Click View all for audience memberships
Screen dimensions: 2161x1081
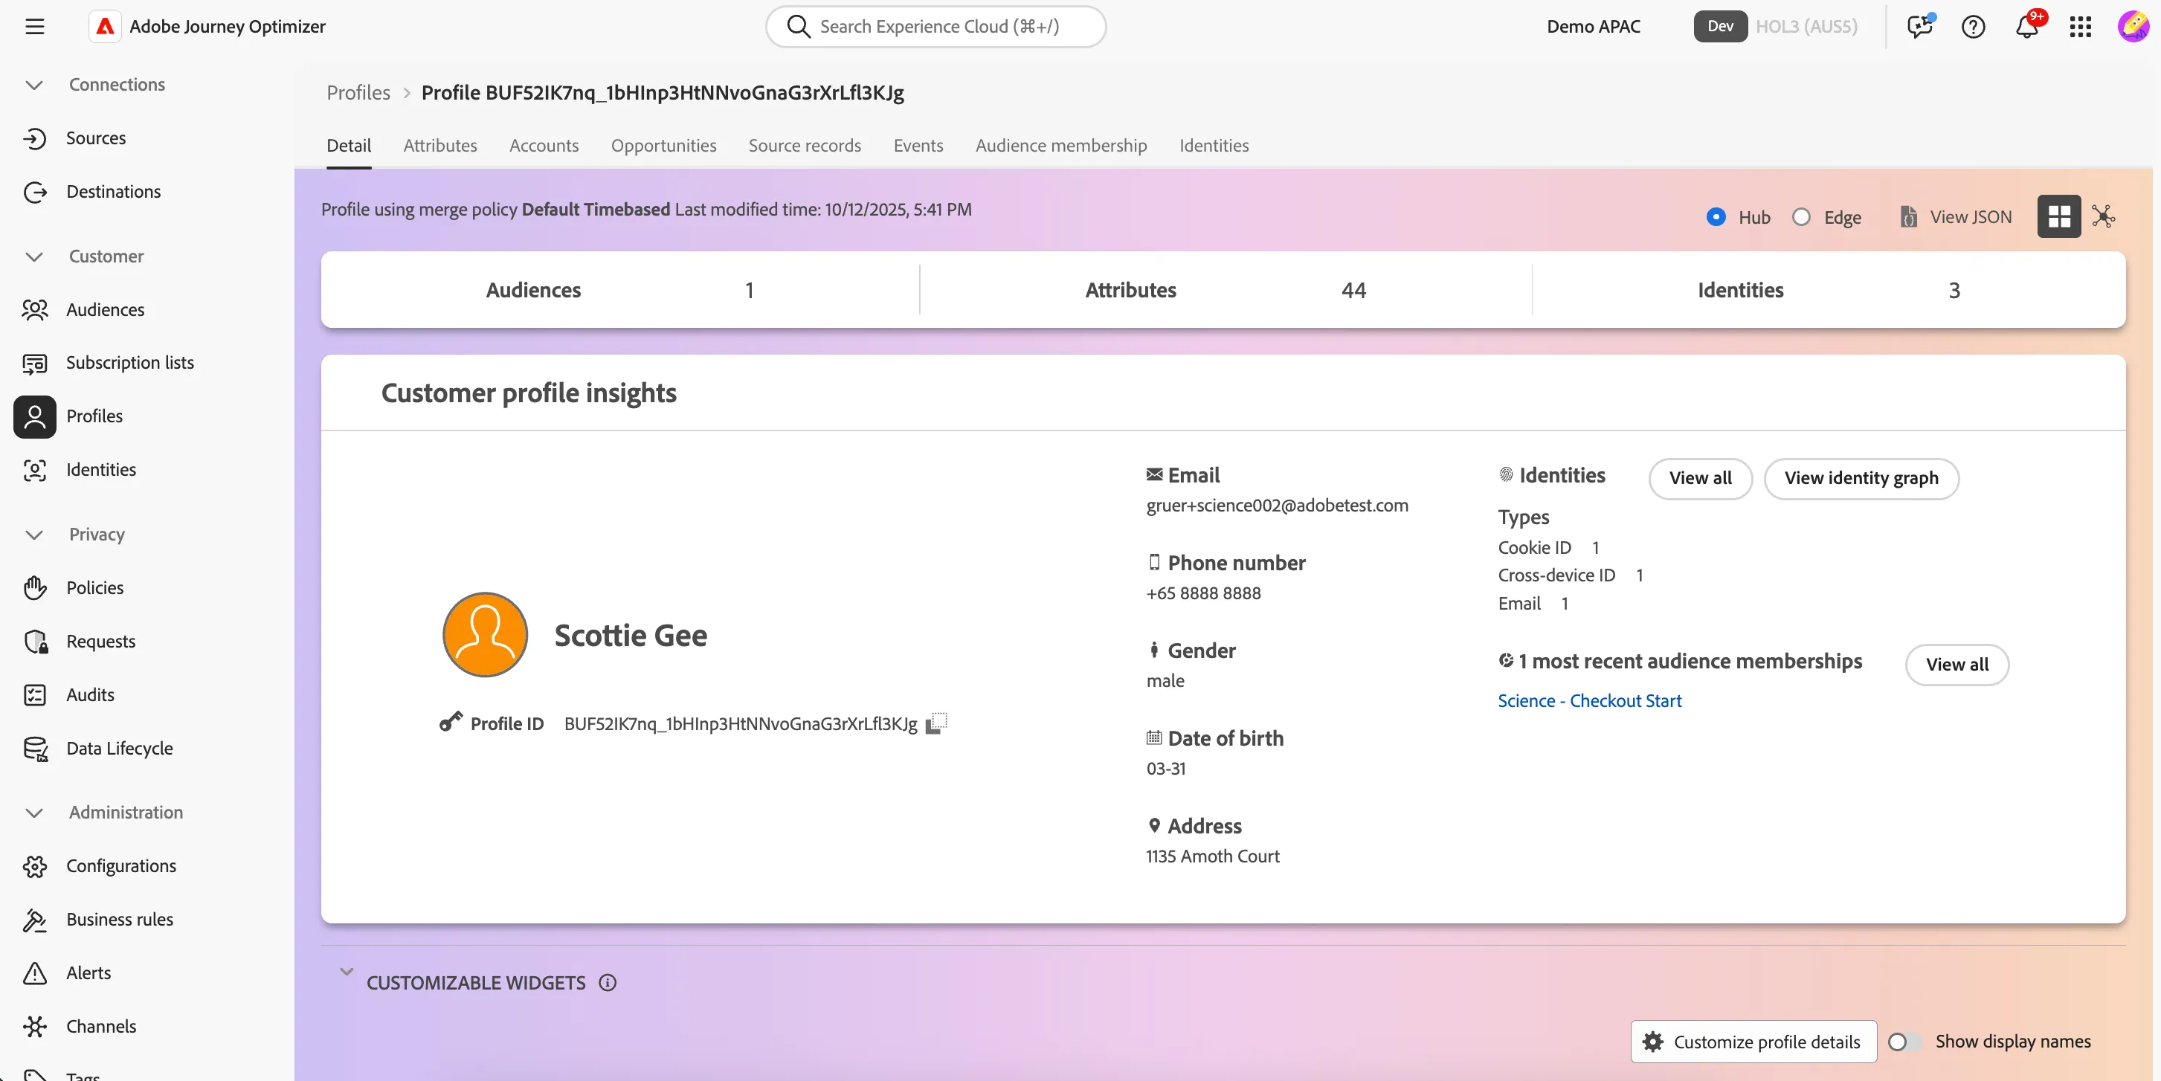(1957, 665)
